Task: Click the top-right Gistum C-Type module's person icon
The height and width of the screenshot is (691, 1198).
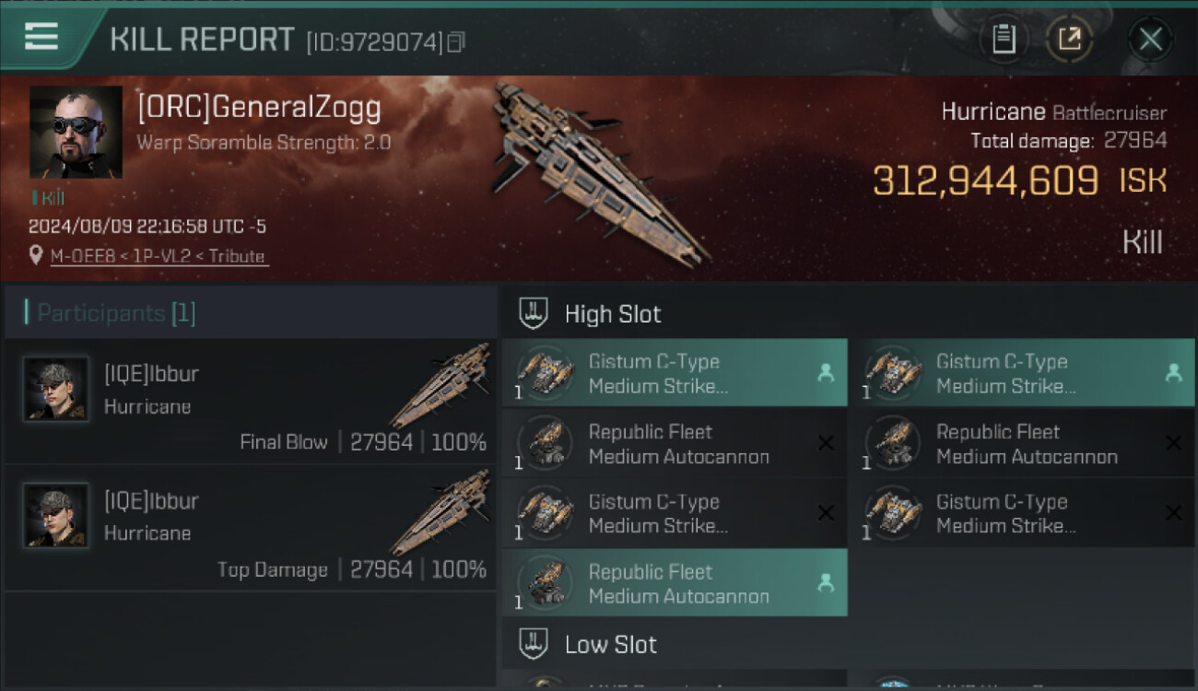Action: pos(1173,373)
